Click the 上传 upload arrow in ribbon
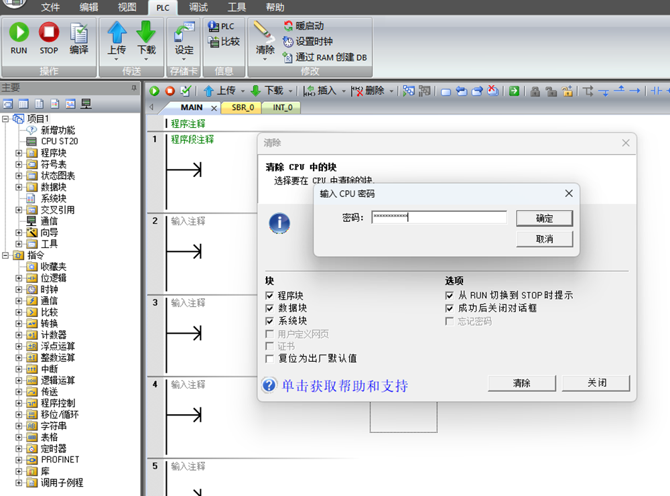Image resolution: width=670 pixels, height=496 pixels. click(117, 33)
